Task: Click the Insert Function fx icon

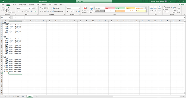Action: 22,18
